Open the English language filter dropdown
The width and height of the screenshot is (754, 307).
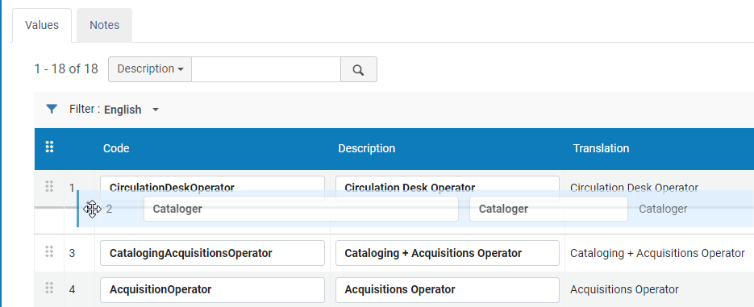pos(131,110)
